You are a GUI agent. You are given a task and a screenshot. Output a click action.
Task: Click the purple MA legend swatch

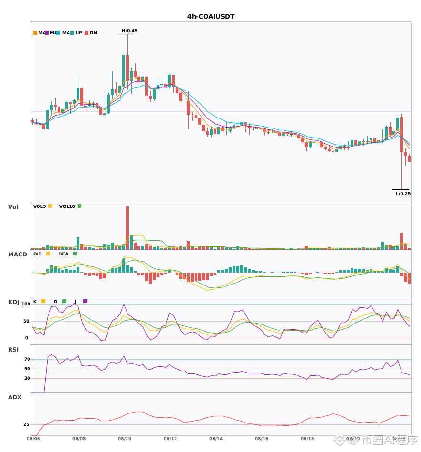pos(47,33)
